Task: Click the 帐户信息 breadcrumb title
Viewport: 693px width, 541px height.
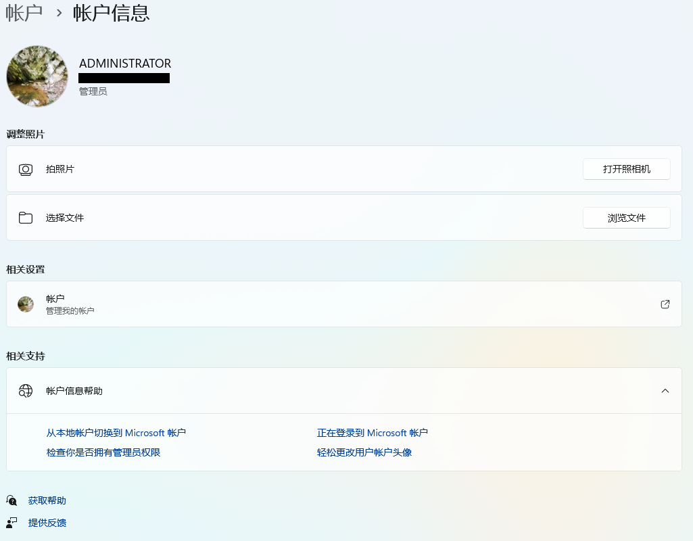Action: tap(112, 13)
